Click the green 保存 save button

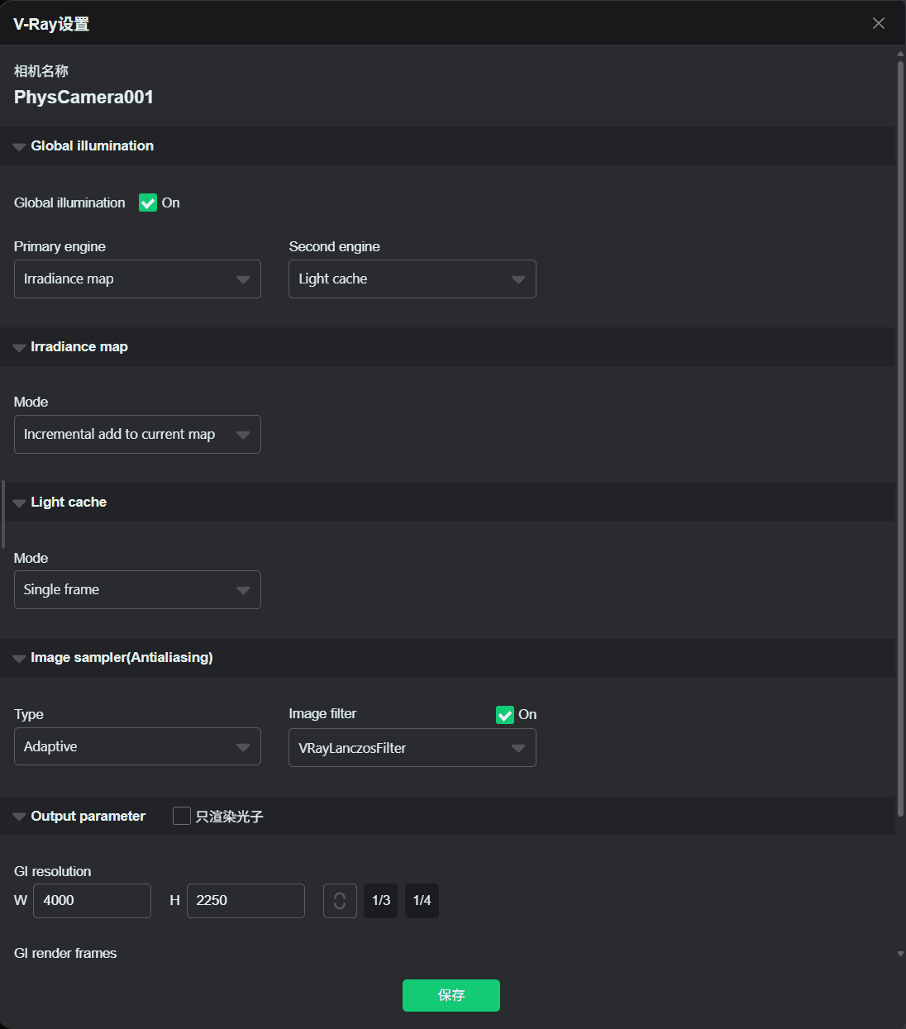451,995
